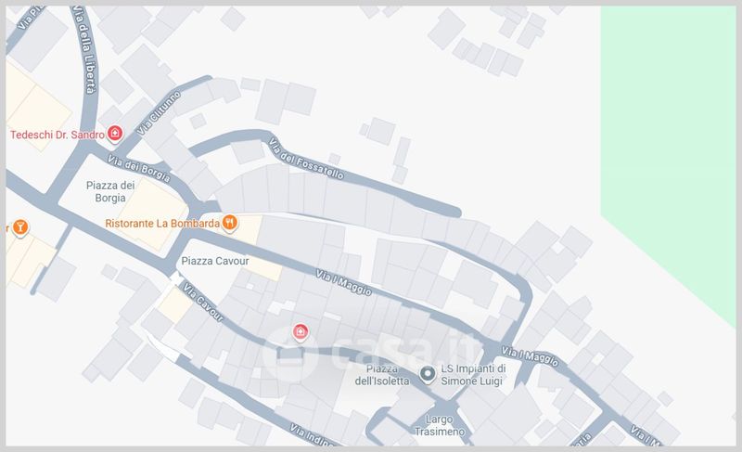The height and width of the screenshot is (452, 742).
Task: Click the LS Impianti di Simone Luigi pin
Action: (428, 374)
